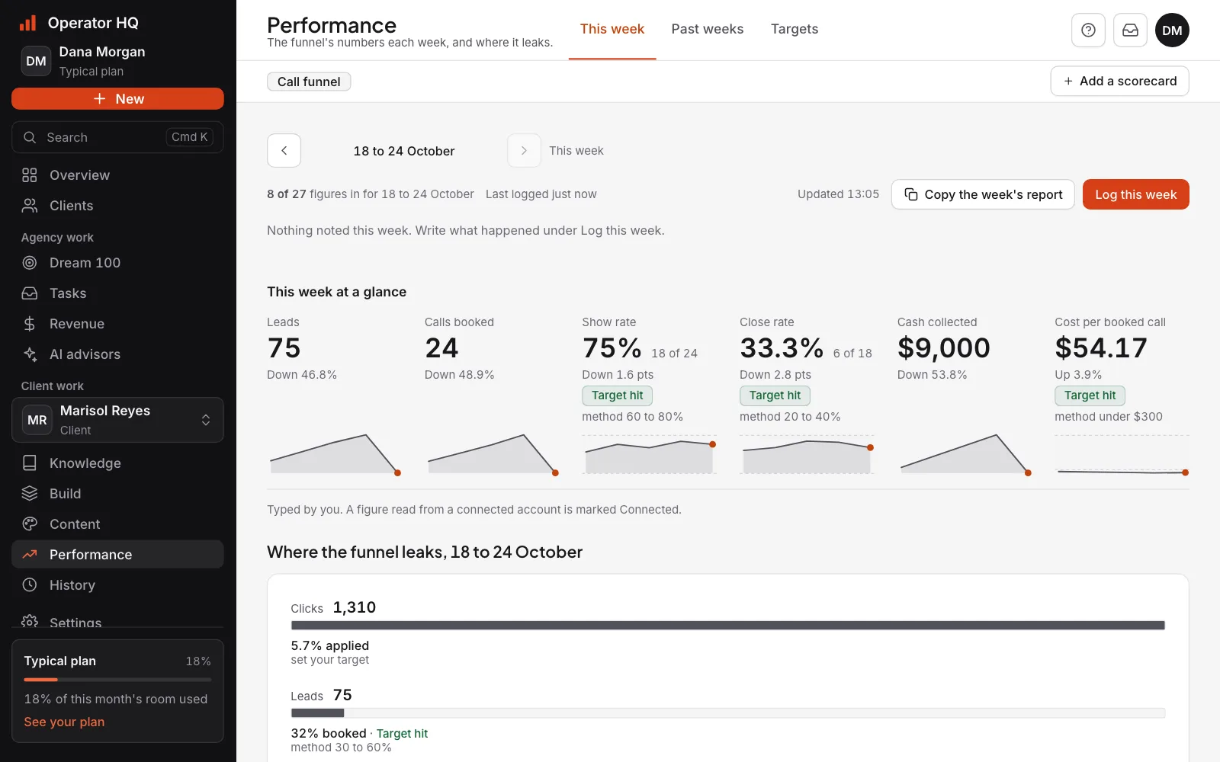Expand the Marisol Reyes client switcher
The image size is (1220, 762).
pos(117,420)
